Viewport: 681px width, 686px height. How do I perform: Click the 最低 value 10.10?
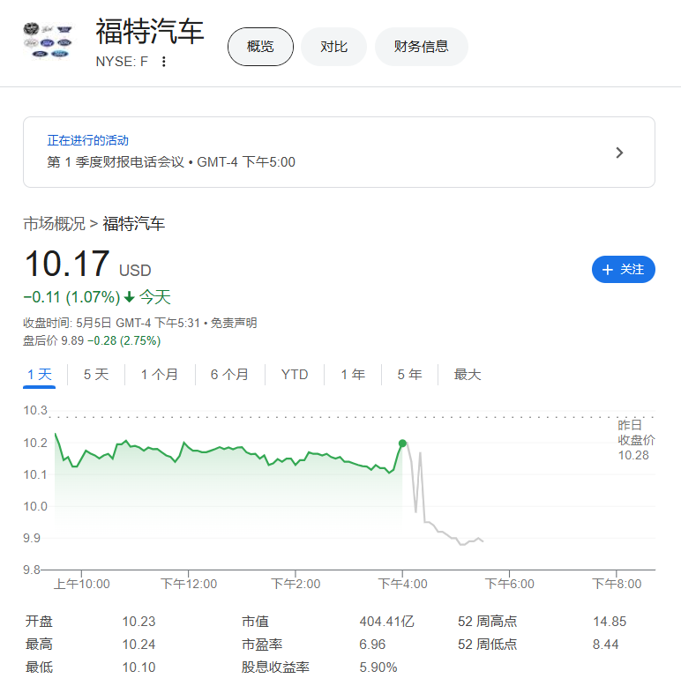[138, 667]
